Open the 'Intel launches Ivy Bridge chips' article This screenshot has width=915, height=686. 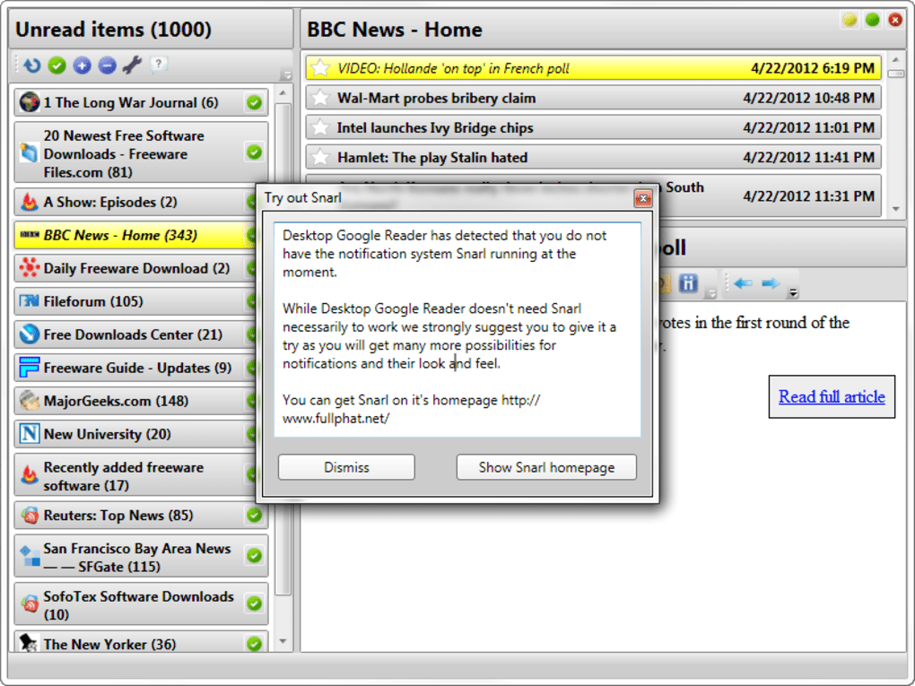593,127
